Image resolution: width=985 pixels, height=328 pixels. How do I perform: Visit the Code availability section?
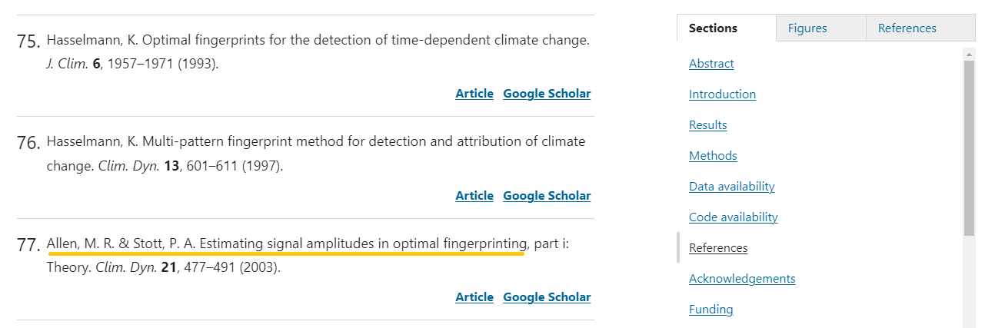tap(733, 217)
